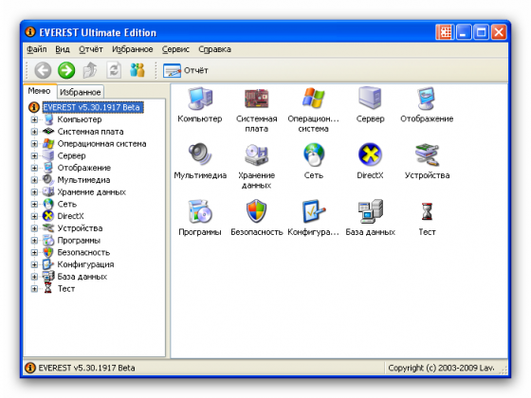
Task: Go up one level with the toolbar icon
Action: coord(90,70)
